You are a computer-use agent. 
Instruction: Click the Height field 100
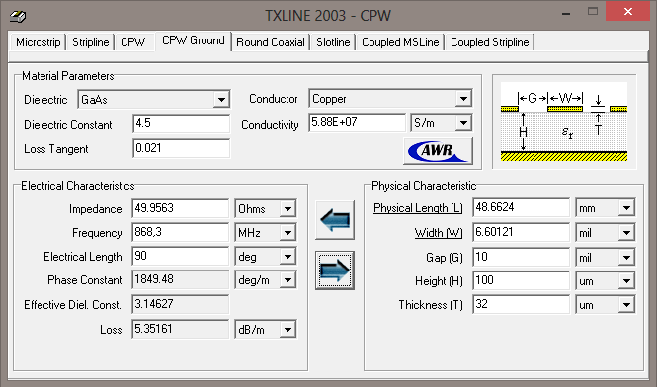click(522, 280)
